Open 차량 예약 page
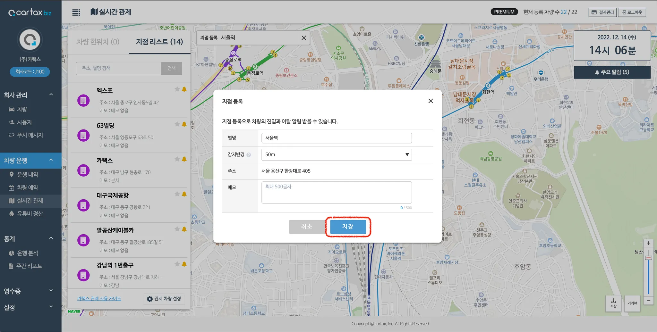This screenshot has height=332, width=657. (x=27, y=187)
